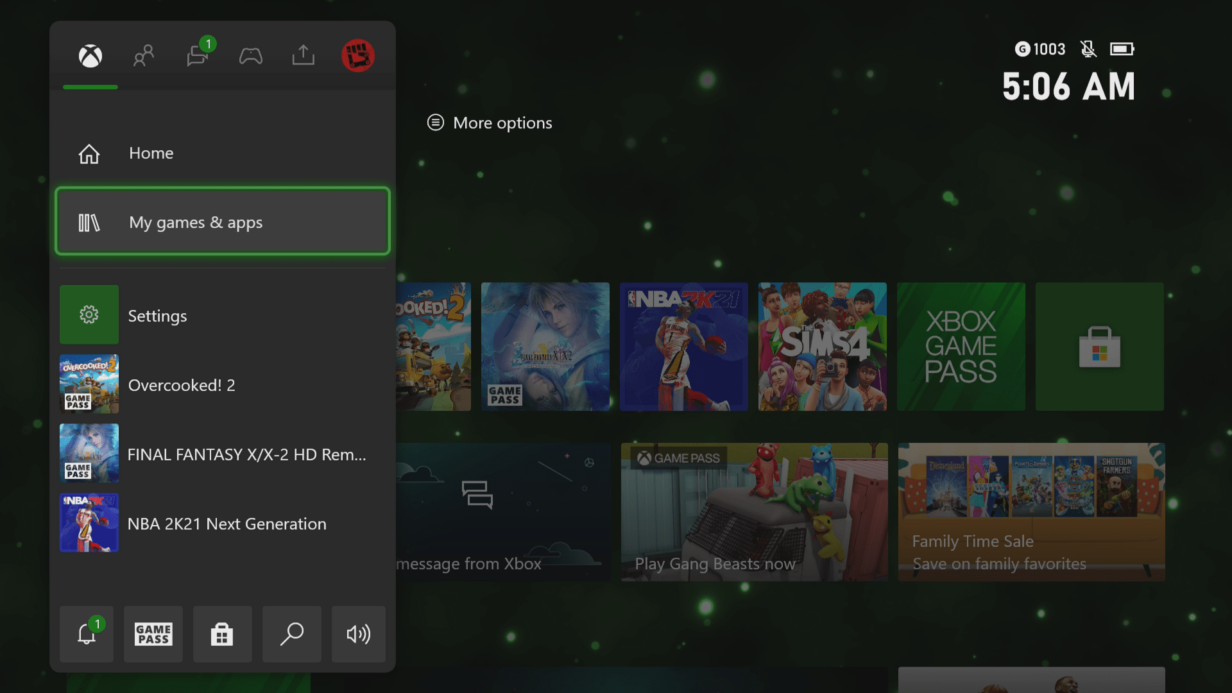1232x693 pixels.
Task: Open the notifications bell button
Action: [87, 634]
